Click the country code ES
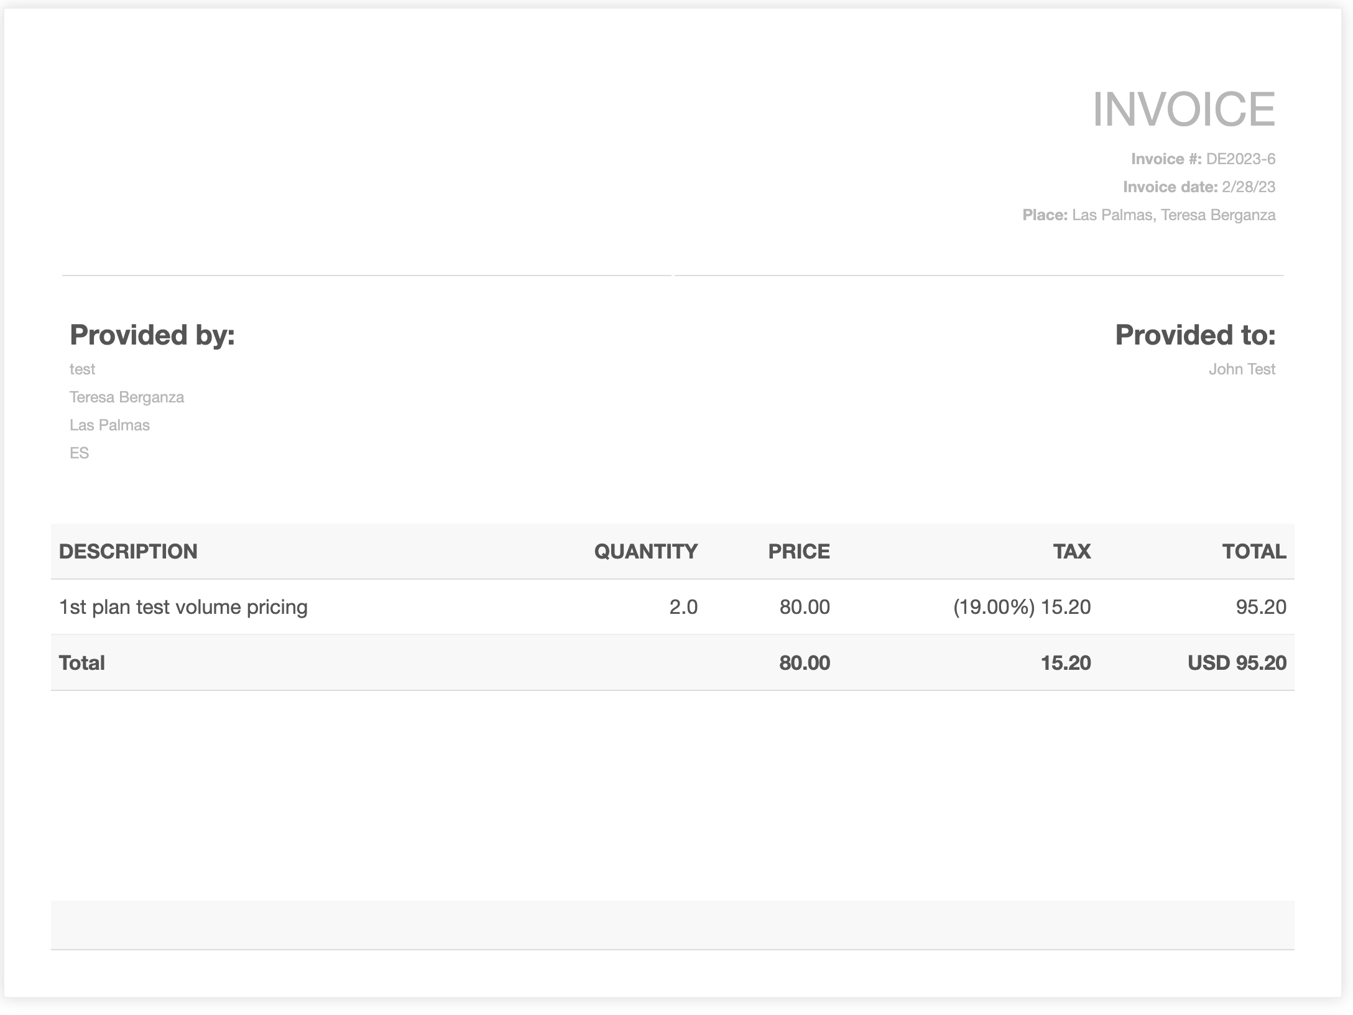The height and width of the screenshot is (1015, 1353). 79,453
